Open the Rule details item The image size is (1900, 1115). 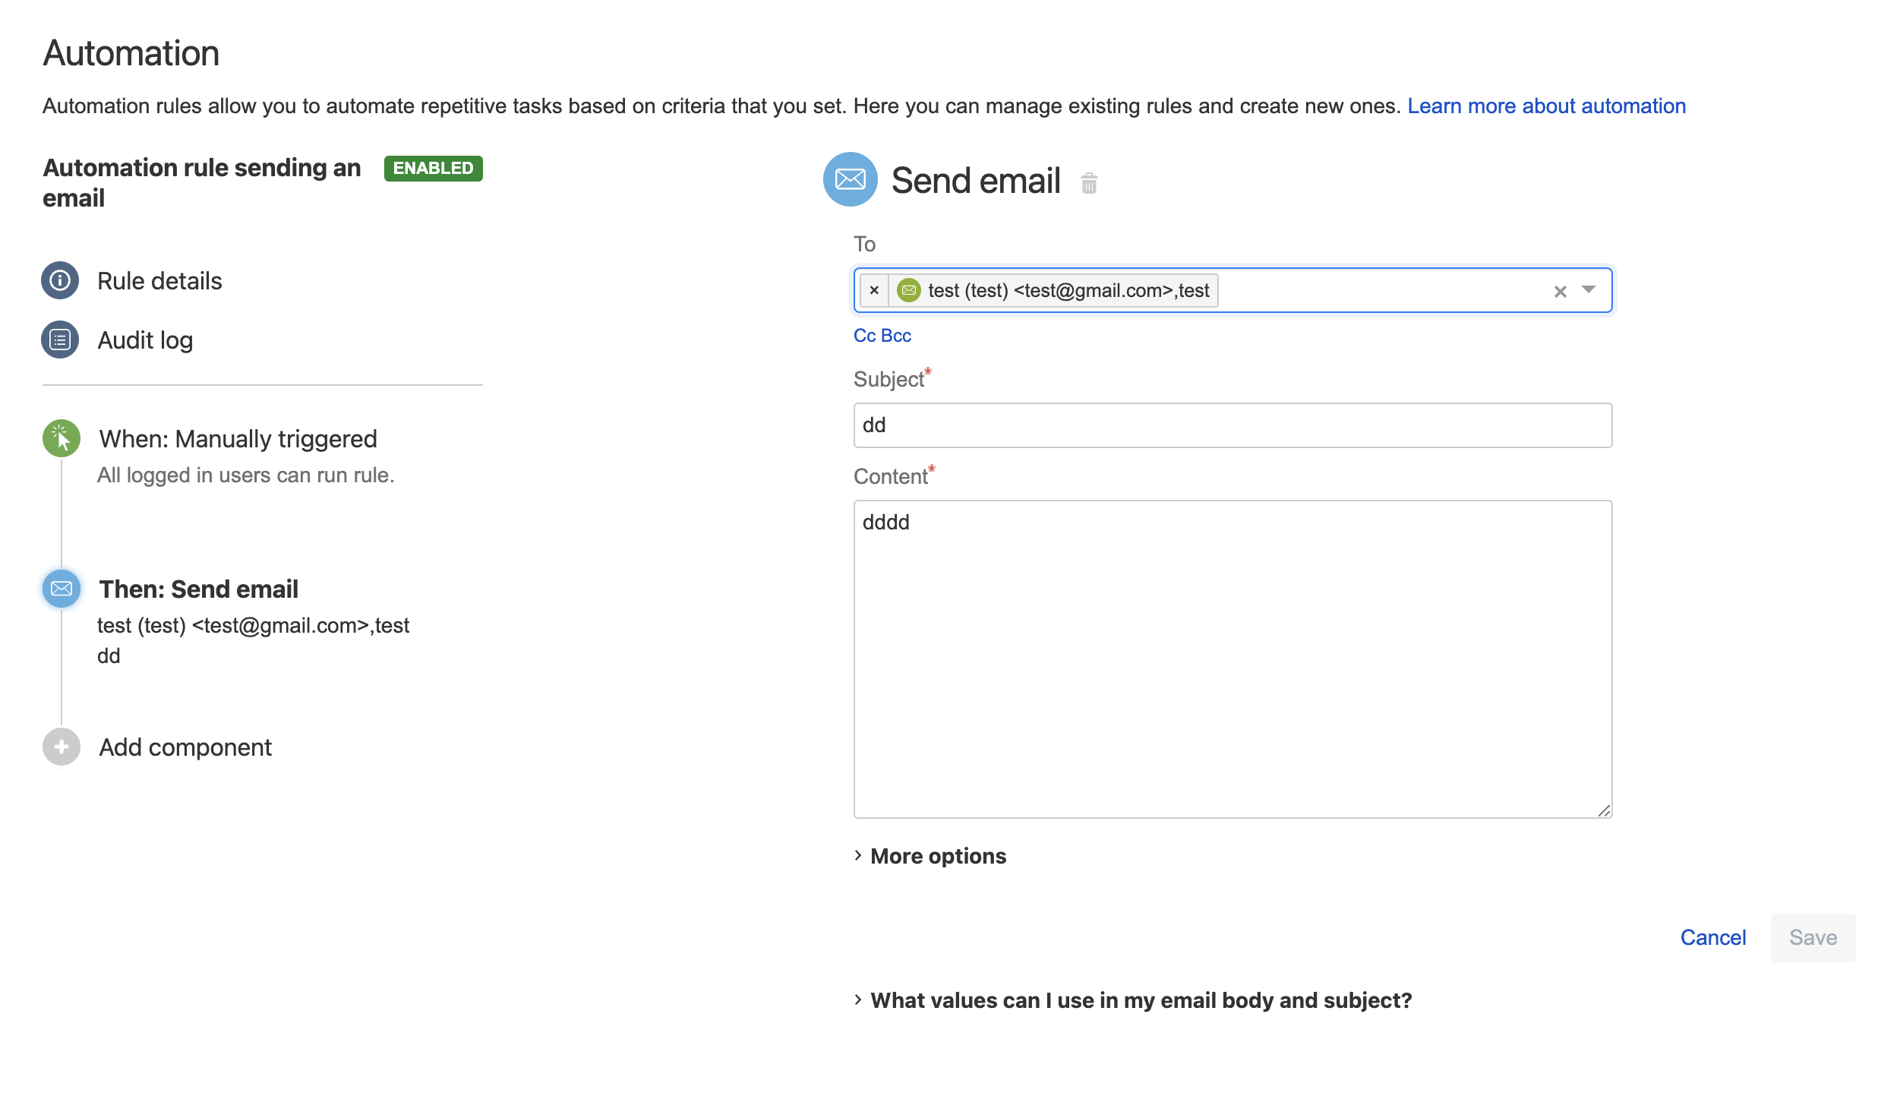tap(159, 281)
